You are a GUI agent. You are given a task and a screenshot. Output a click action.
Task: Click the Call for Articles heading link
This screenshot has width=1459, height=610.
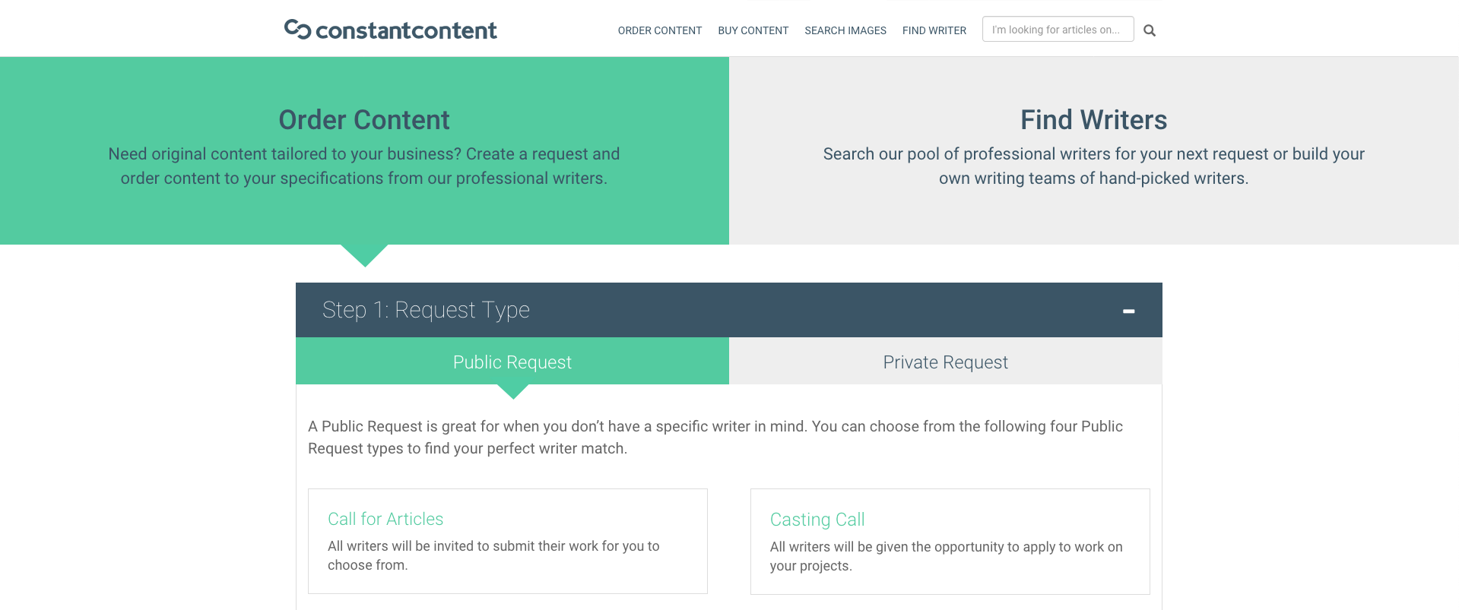[x=385, y=519]
